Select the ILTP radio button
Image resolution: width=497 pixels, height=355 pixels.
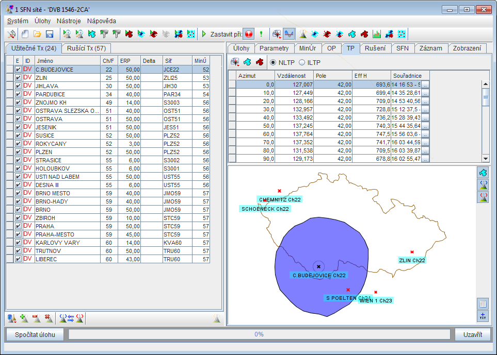(302, 62)
